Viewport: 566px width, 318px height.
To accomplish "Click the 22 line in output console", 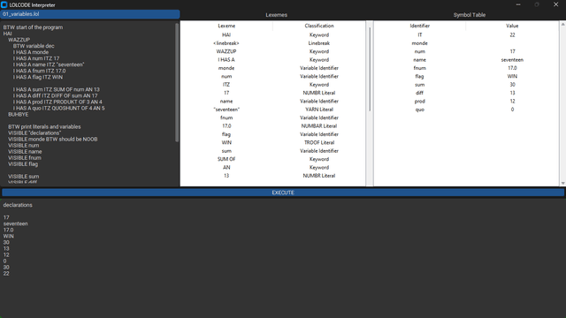I will click(6, 274).
